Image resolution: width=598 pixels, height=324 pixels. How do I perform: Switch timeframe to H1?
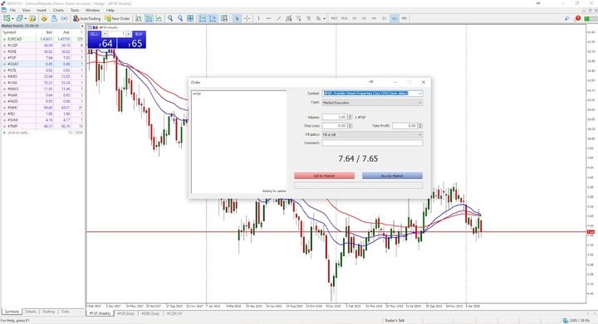[x=355, y=18]
